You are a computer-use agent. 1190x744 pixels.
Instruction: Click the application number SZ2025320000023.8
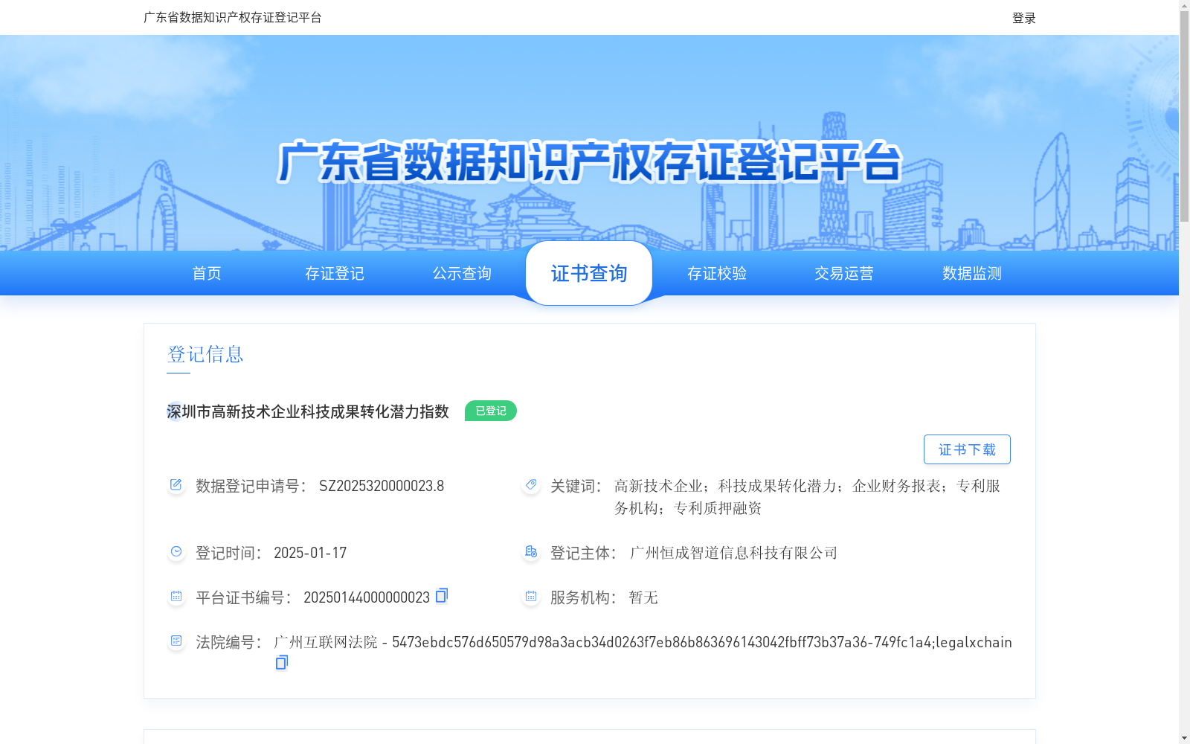(382, 486)
